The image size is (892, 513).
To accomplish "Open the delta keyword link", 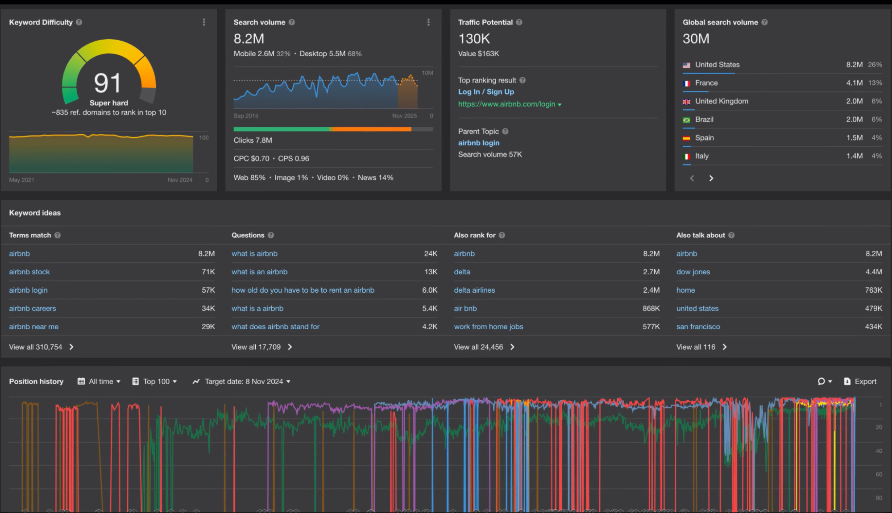I will [x=462, y=272].
